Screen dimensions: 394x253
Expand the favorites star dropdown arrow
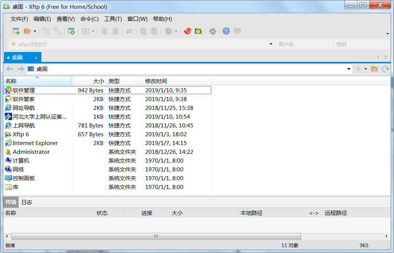pyautogui.click(x=365, y=69)
